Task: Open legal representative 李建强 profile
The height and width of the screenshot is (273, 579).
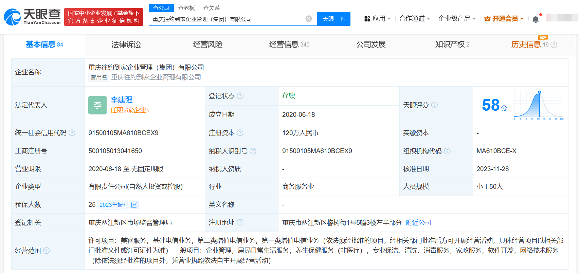Action: 122,100
